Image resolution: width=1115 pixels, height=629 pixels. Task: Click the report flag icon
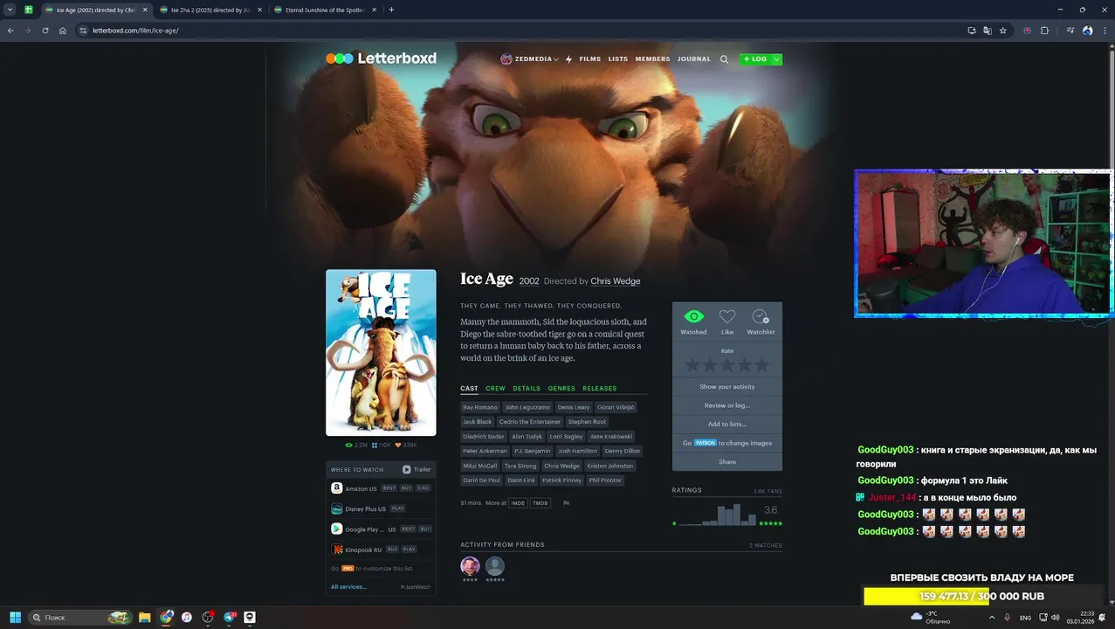tap(567, 503)
